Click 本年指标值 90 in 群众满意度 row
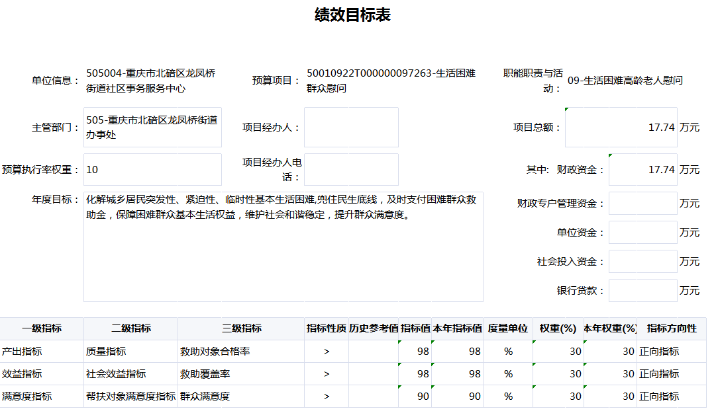Image resolution: width=718 pixels, height=417 pixels. 458,396
